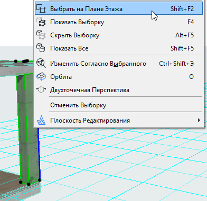Activate 'Орбита' navigation mode entry
The width and height of the screenshot is (207, 201).
click(119, 77)
